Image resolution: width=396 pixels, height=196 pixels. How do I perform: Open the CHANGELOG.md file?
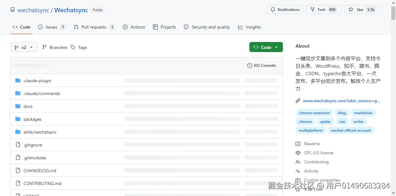[x=40, y=171]
